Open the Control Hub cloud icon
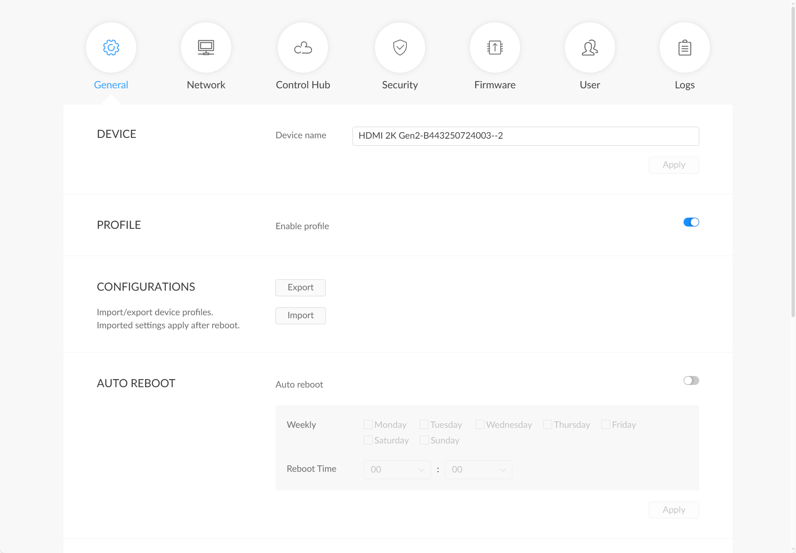 pos(303,48)
